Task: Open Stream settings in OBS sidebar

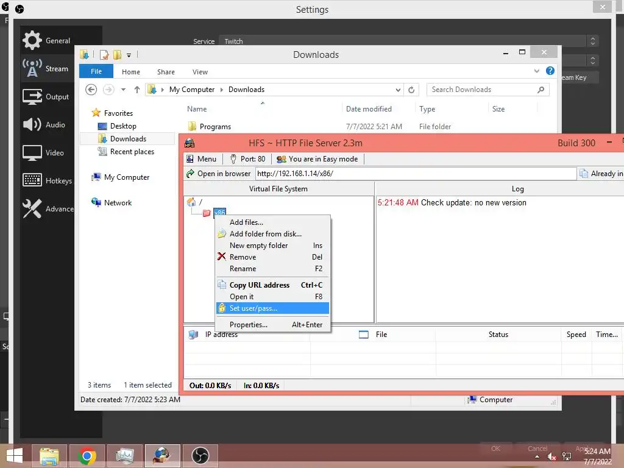Action: tap(47, 68)
